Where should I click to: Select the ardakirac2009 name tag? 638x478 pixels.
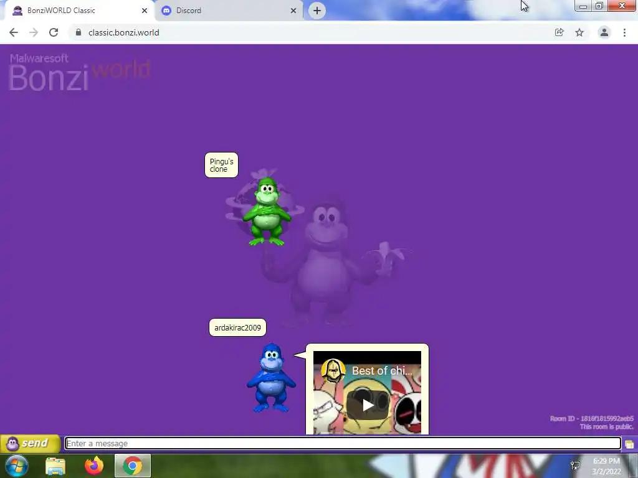point(237,327)
